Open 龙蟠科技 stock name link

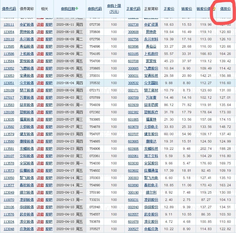click(x=151, y=149)
